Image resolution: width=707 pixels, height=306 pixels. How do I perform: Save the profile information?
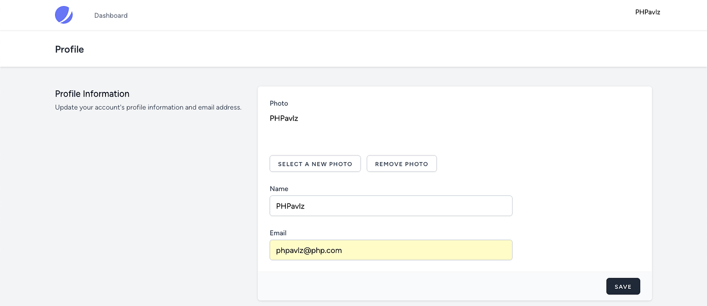[623, 286]
